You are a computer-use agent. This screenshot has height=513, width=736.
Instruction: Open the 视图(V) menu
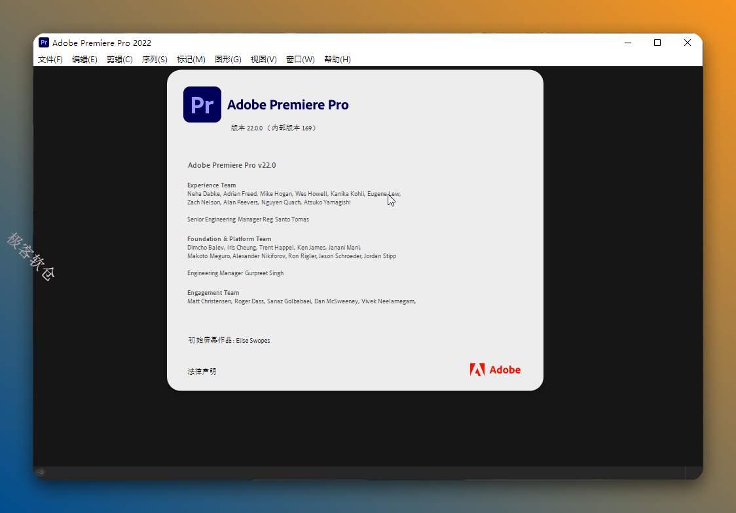[264, 59]
